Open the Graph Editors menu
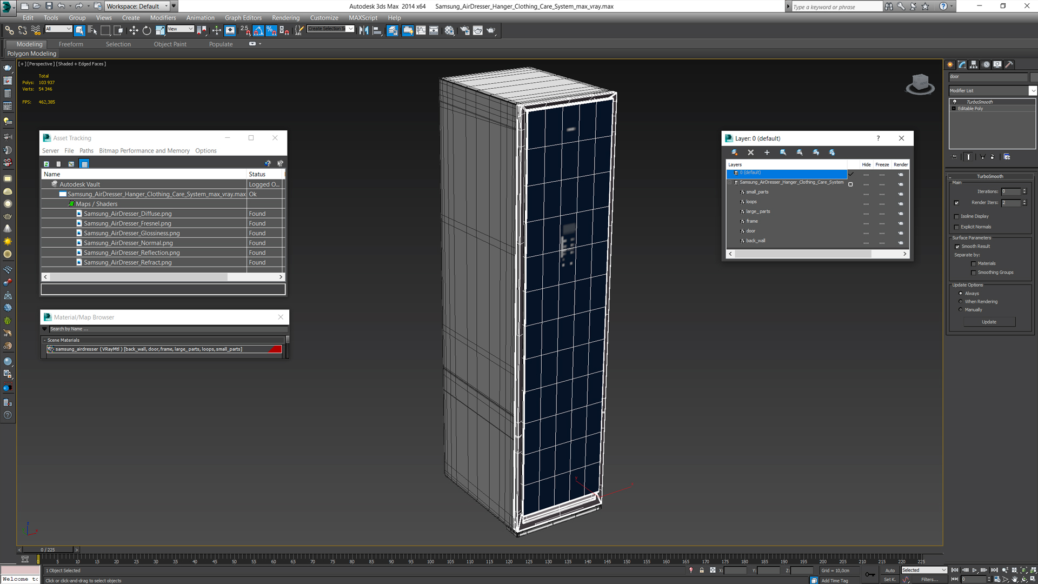Image resolution: width=1038 pixels, height=584 pixels. [x=243, y=18]
